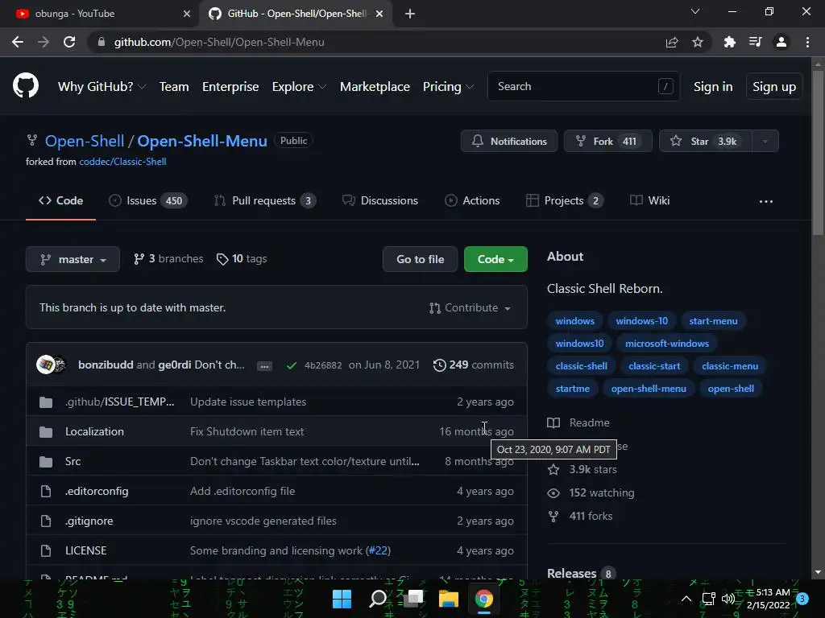Reload the current page
825x618 pixels.
coord(69,42)
